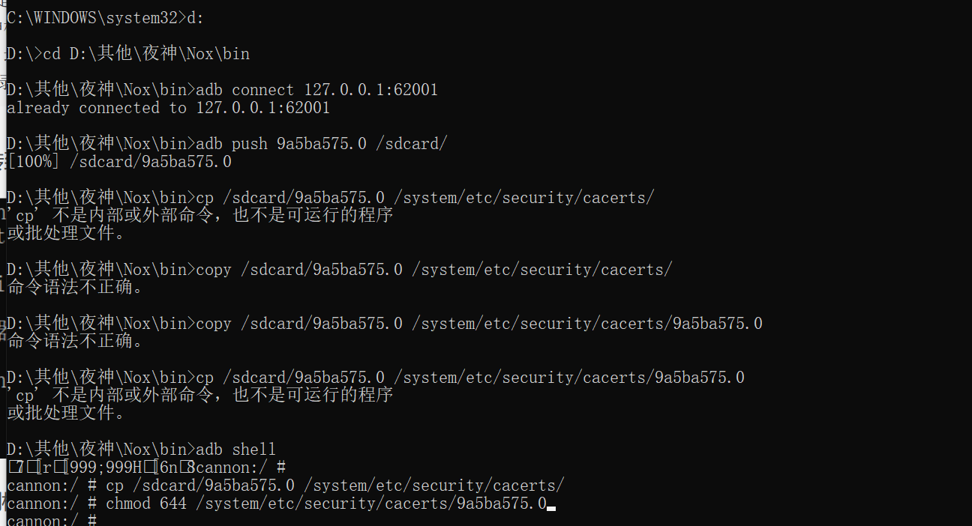
Task: Click the blinking cursor after the chmod command
Action: point(551,508)
